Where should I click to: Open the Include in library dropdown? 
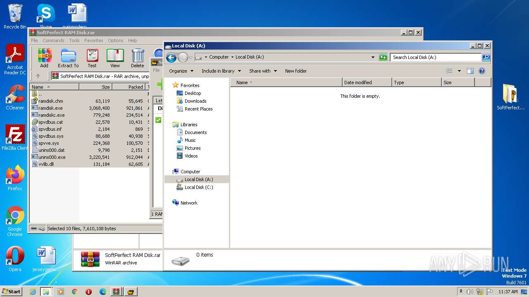[220, 71]
